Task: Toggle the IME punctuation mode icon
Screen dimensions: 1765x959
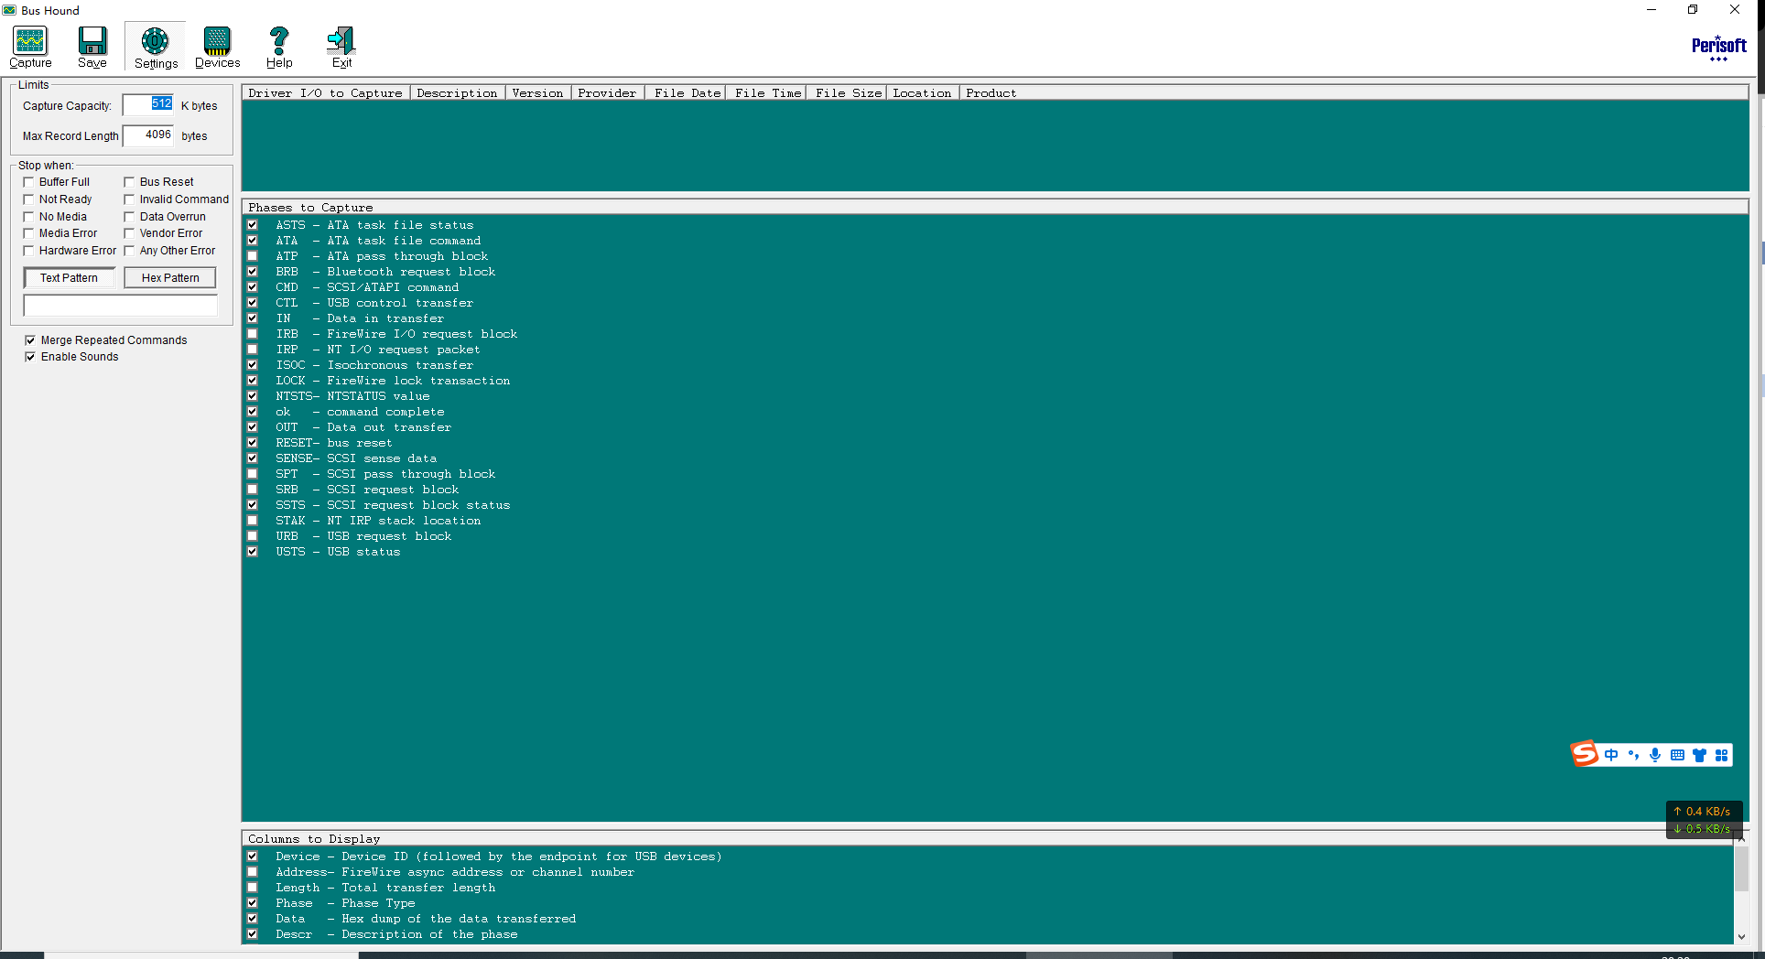Action: [x=1633, y=755]
